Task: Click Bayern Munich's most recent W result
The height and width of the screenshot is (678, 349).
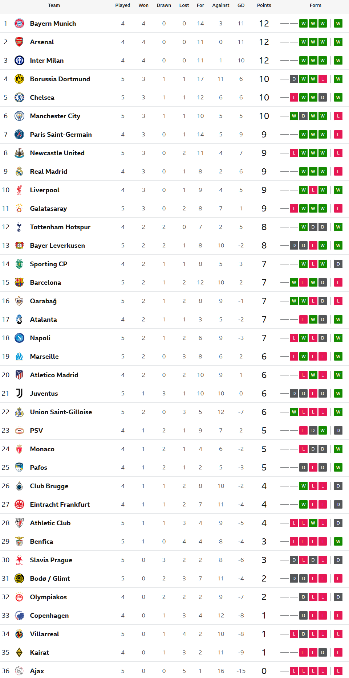Action: pos(338,24)
